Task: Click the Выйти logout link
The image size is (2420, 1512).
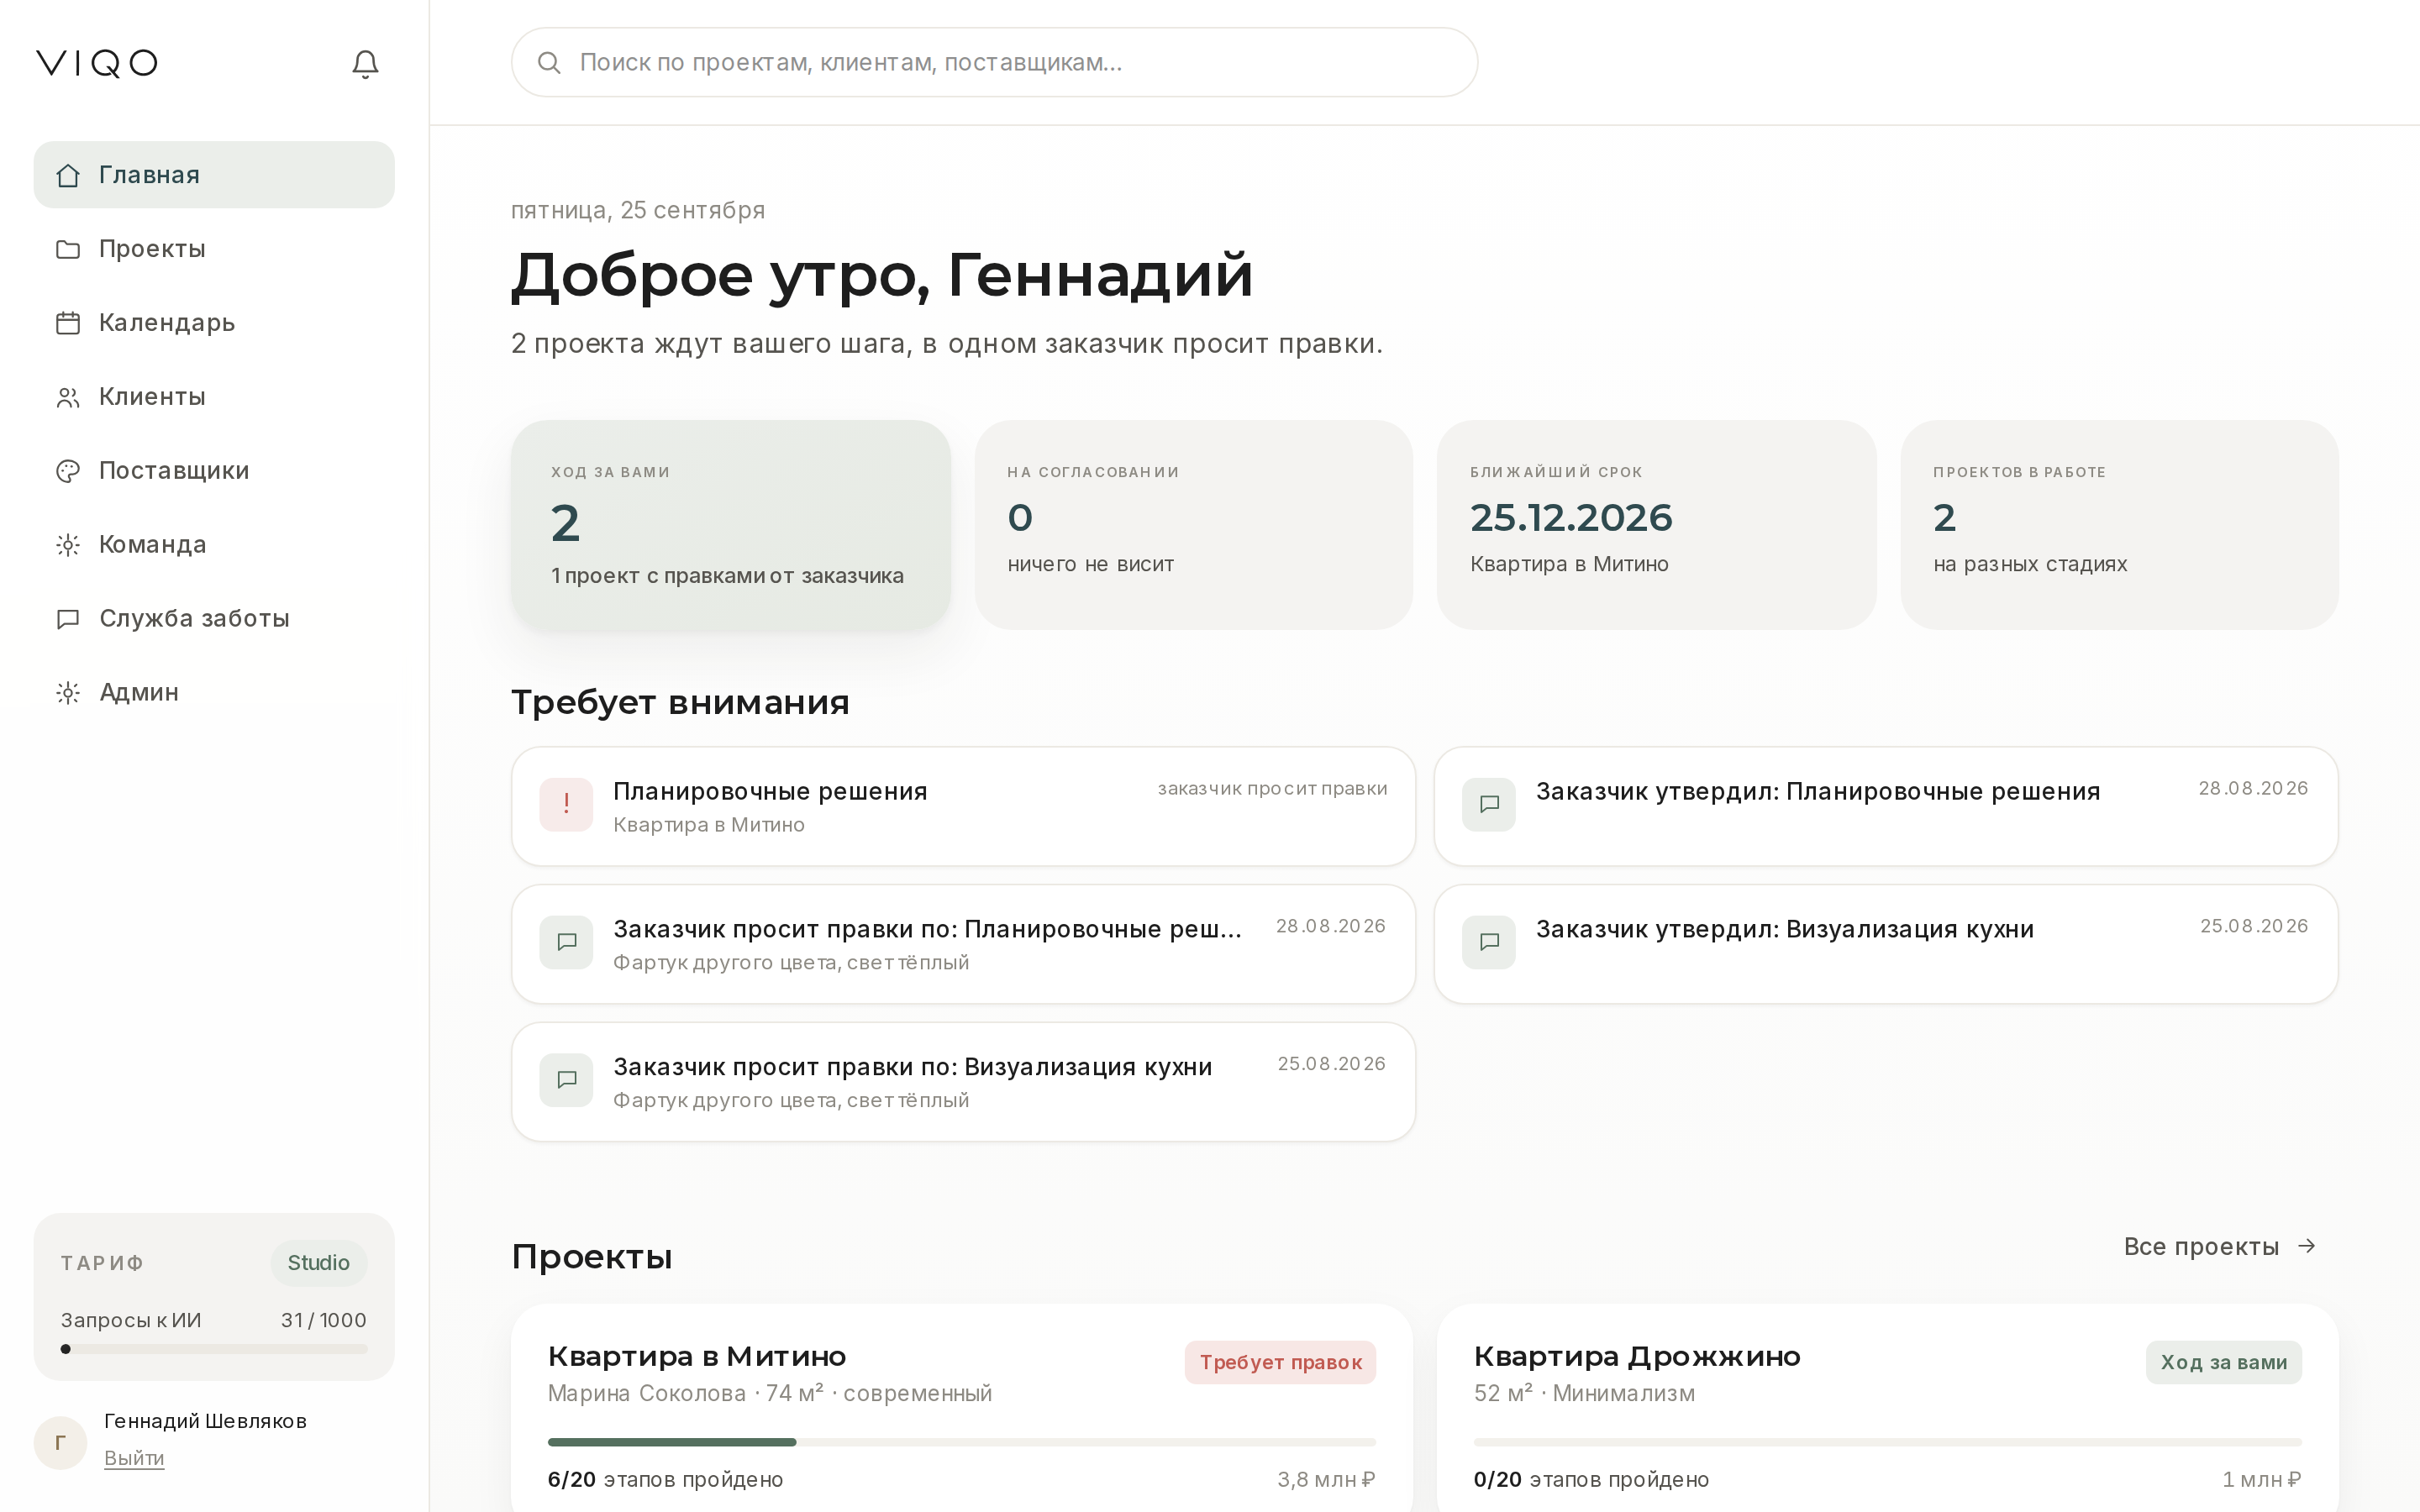Action: pyautogui.click(x=134, y=1458)
